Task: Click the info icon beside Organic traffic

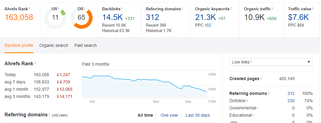Action: (272, 8)
